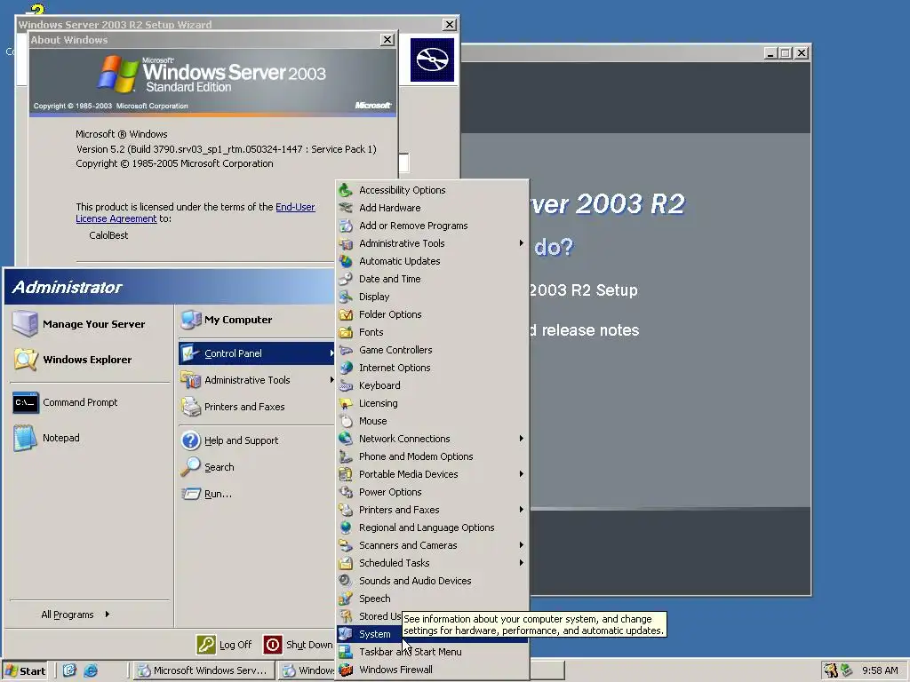
Task: Click the Command Prompt icon
Action: (26, 402)
